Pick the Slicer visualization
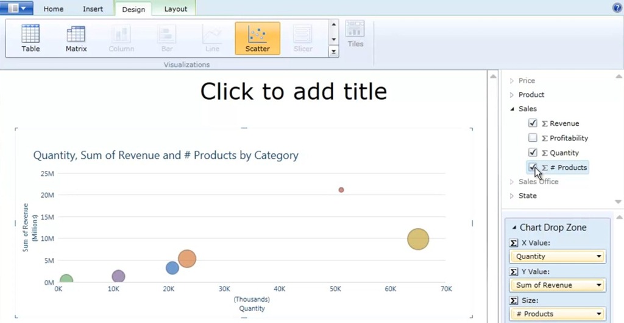 [x=303, y=38]
